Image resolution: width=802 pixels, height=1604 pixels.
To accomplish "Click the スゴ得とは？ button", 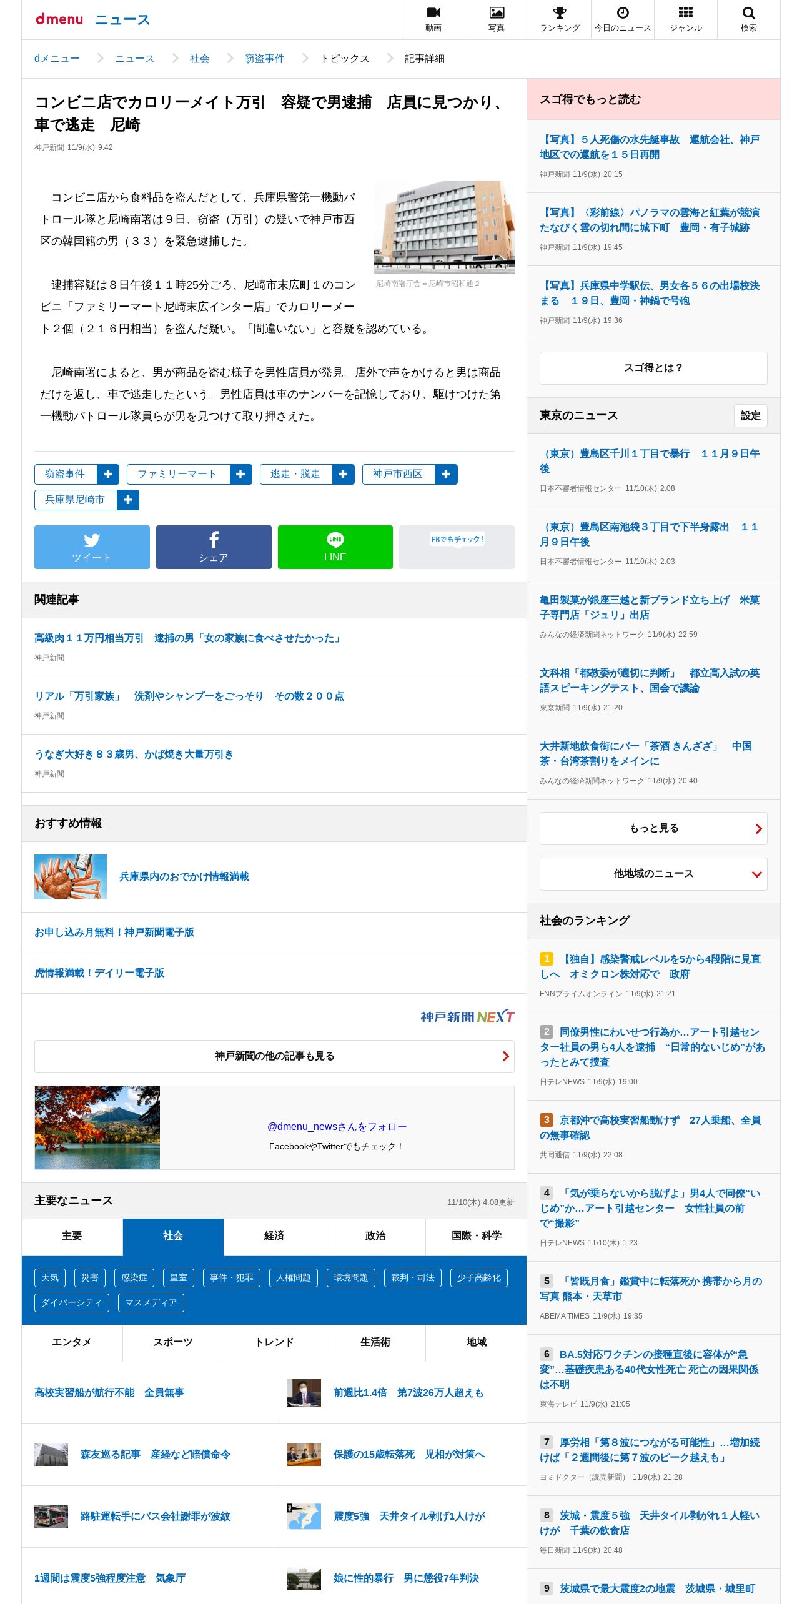I will tap(653, 368).
